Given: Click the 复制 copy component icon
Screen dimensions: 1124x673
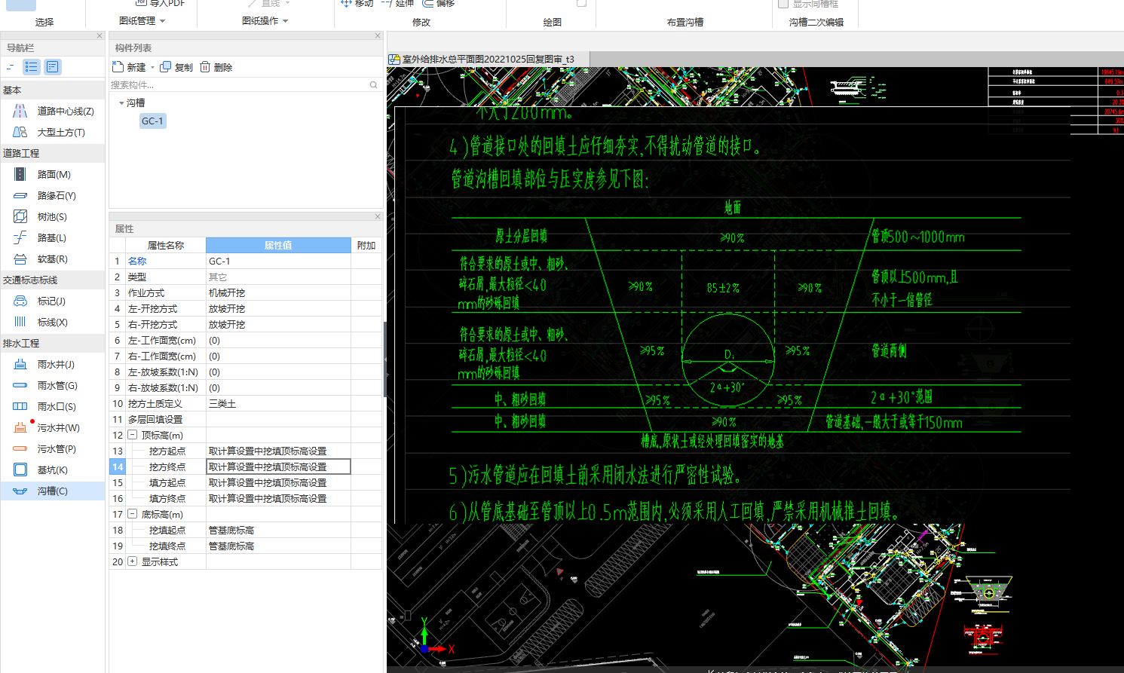Looking at the screenshot, I should (166, 67).
